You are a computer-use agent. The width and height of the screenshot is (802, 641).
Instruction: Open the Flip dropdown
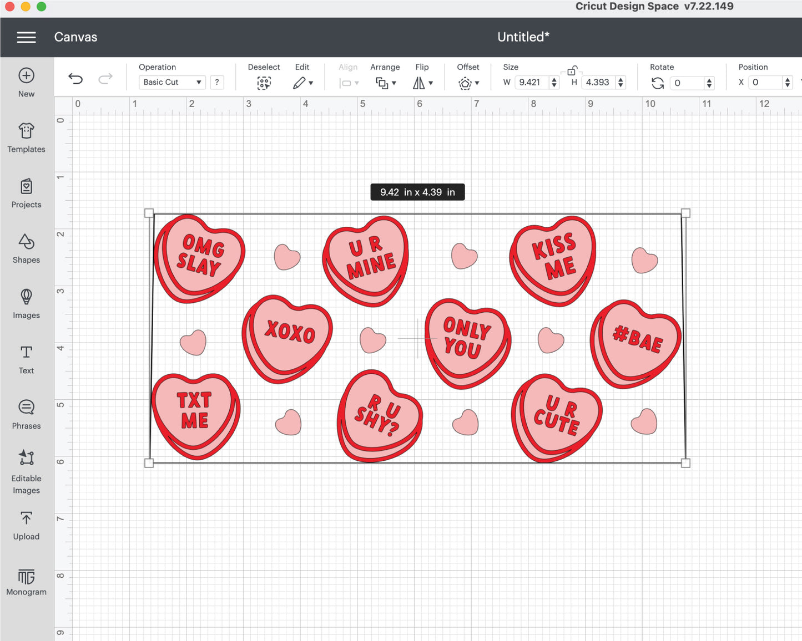click(x=422, y=83)
